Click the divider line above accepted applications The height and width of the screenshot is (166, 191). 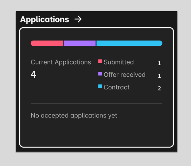(x=96, y=104)
